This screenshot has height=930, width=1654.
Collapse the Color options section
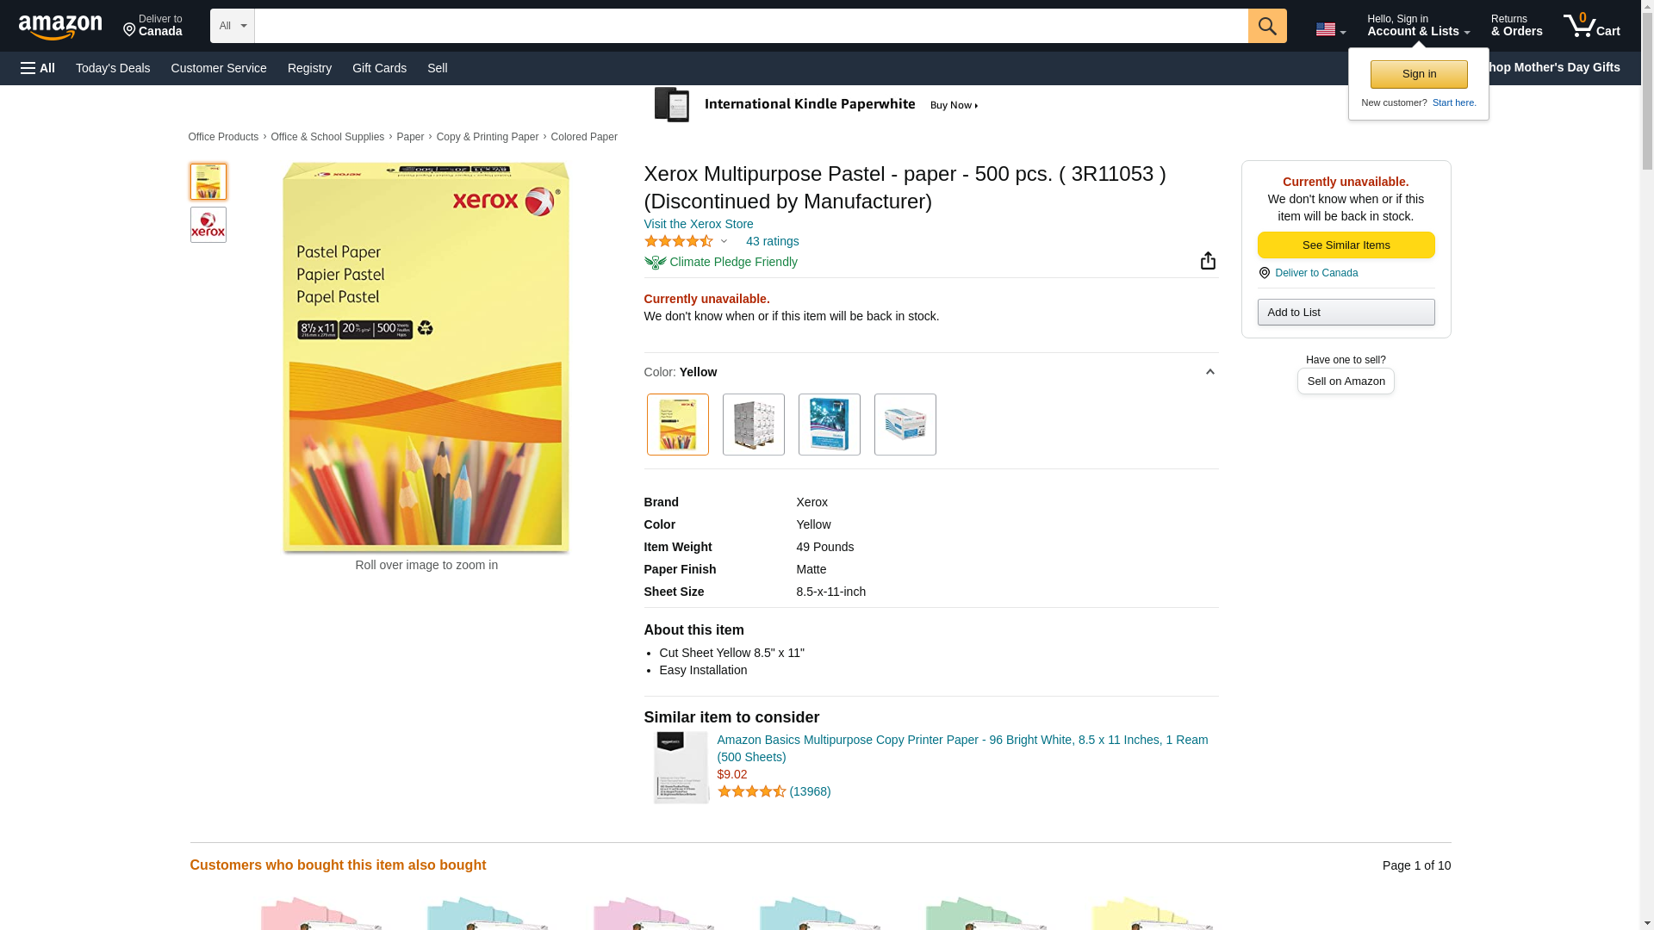[x=1209, y=372]
